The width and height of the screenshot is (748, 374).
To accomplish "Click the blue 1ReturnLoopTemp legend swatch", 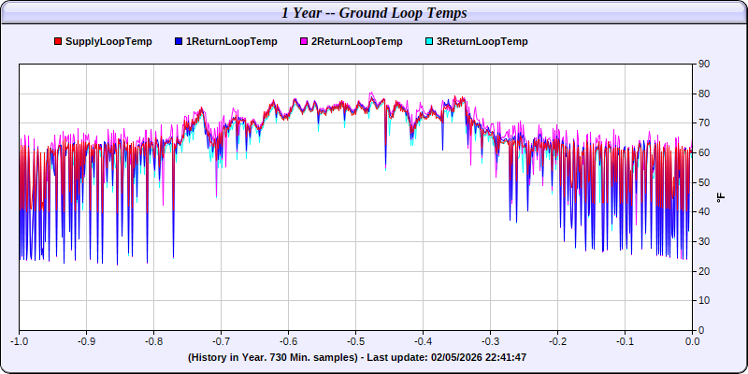I will click(179, 42).
